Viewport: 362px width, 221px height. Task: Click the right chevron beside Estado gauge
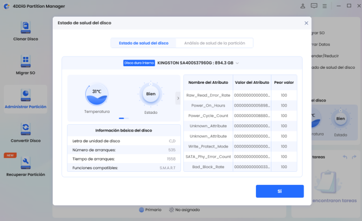click(x=178, y=97)
